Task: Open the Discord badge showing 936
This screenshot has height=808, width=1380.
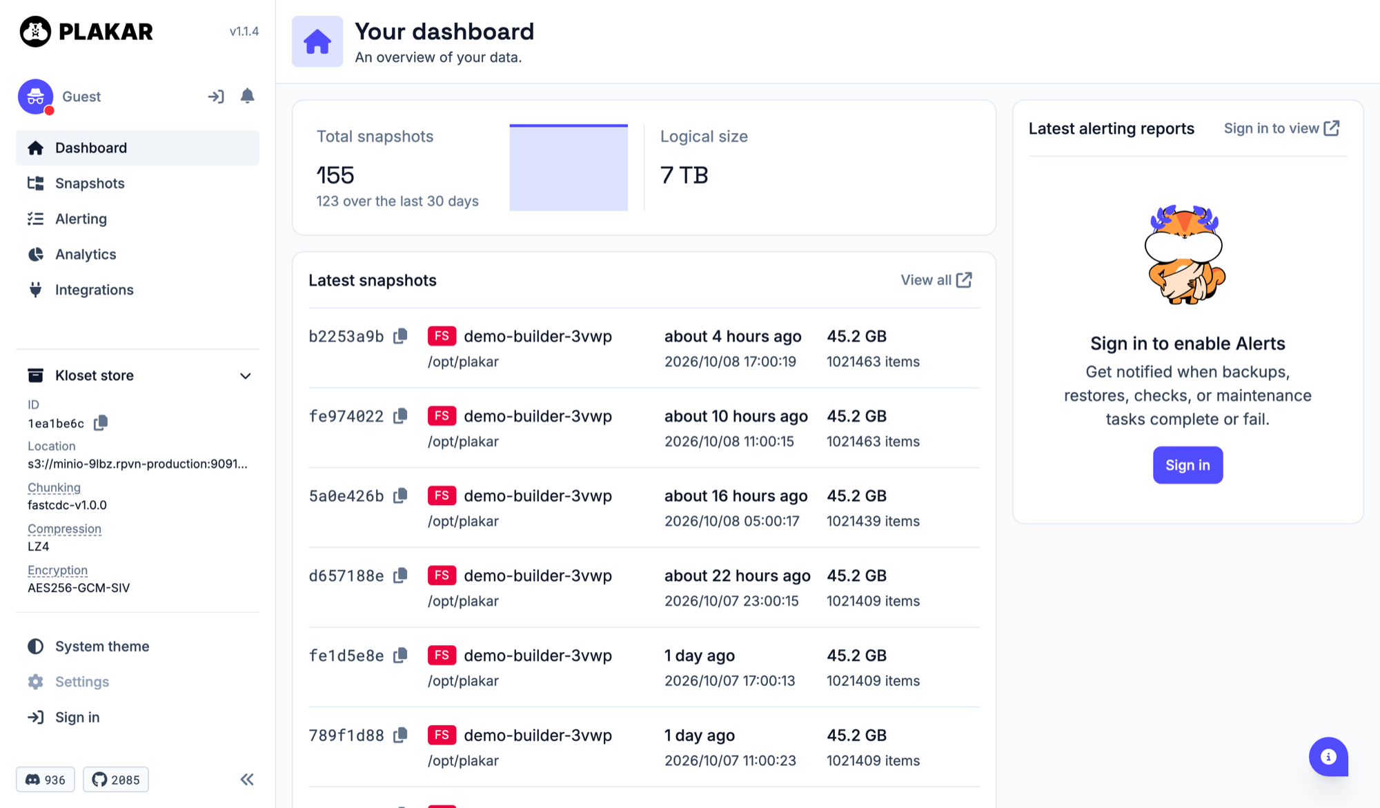Action: [x=46, y=780]
